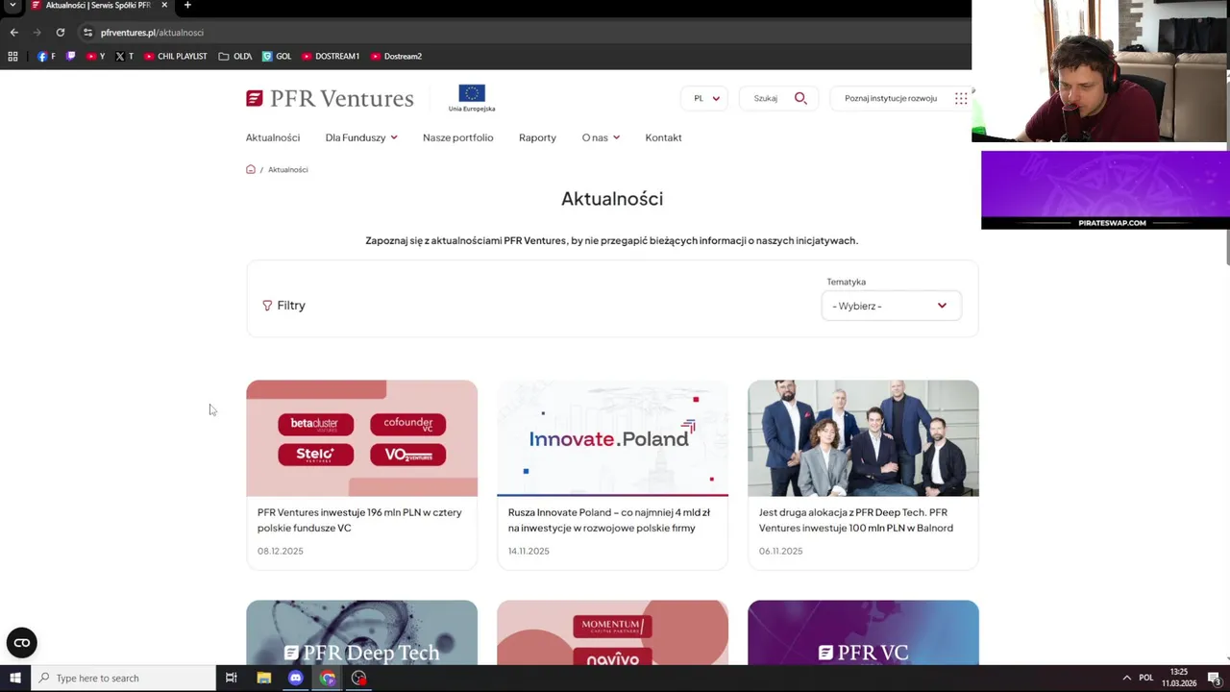This screenshot has height=692, width=1230.
Task: Open the Twitch bookmark icon
Action: pos(70,56)
